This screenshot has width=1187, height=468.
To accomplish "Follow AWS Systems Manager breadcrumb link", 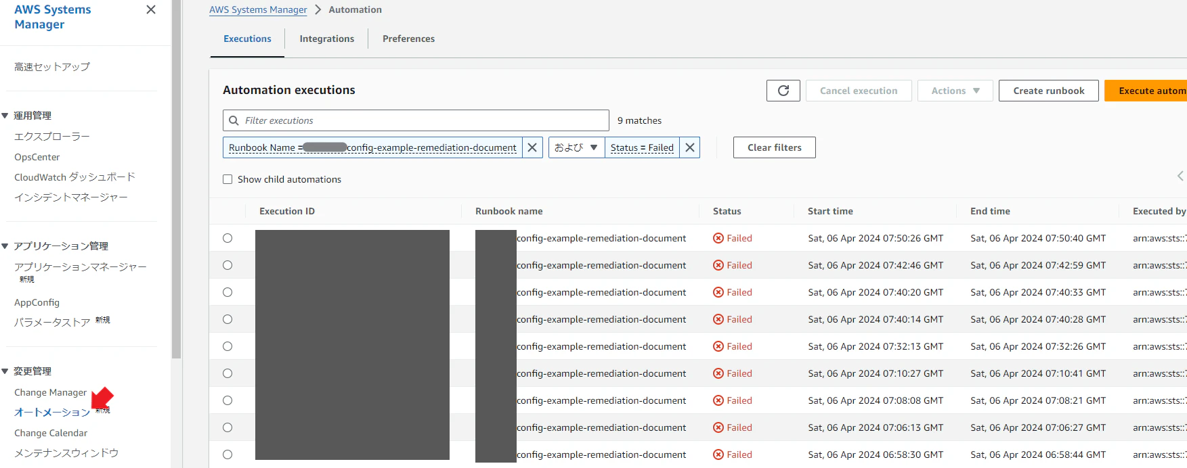I will (x=258, y=9).
